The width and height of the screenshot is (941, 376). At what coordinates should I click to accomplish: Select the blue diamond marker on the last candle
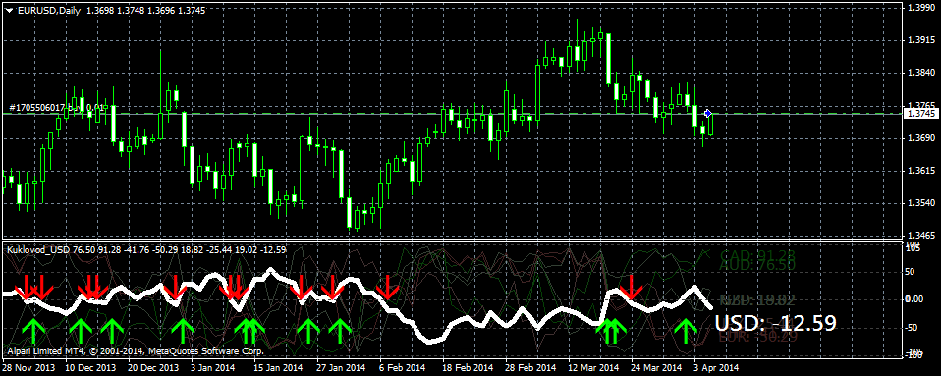[708, 113]
